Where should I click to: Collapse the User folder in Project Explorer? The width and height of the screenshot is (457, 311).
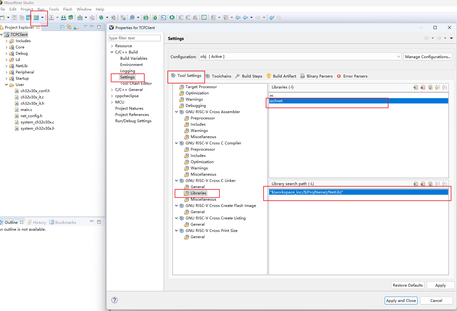[x=6, y=85]
